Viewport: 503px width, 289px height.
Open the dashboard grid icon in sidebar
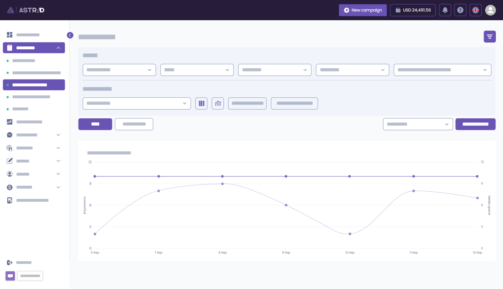9,35
